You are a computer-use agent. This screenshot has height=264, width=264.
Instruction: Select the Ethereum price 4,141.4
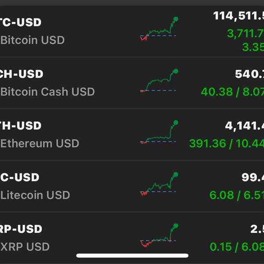point(244,126)
